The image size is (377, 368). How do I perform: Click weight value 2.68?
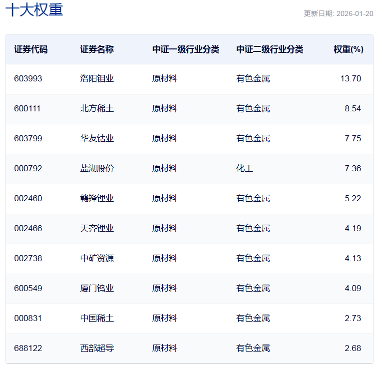point(353,349)
